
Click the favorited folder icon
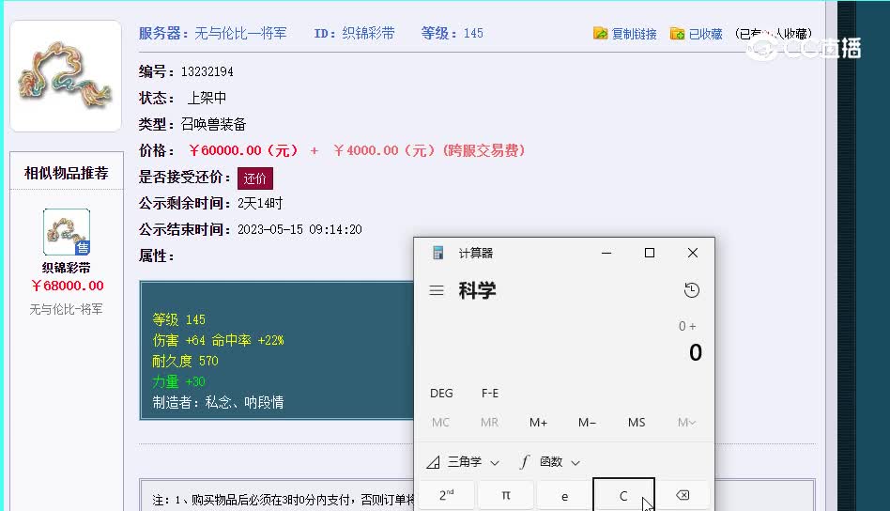coord(677,34)
